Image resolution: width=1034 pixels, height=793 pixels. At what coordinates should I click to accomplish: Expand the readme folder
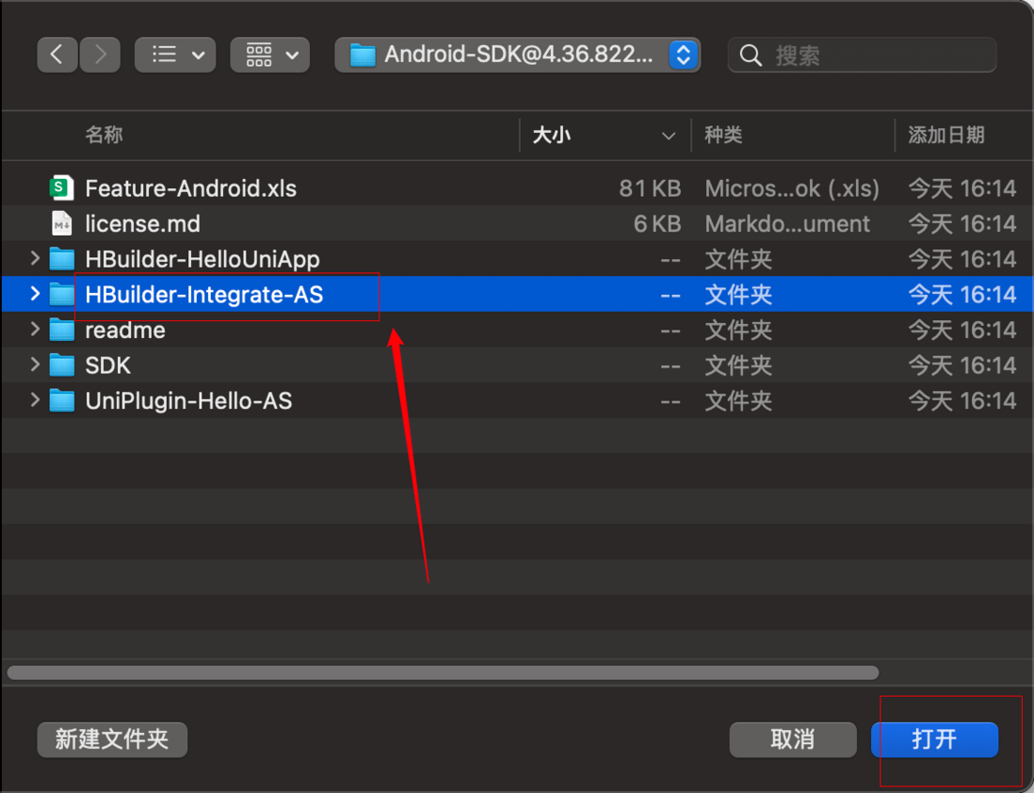pos(35,330)
